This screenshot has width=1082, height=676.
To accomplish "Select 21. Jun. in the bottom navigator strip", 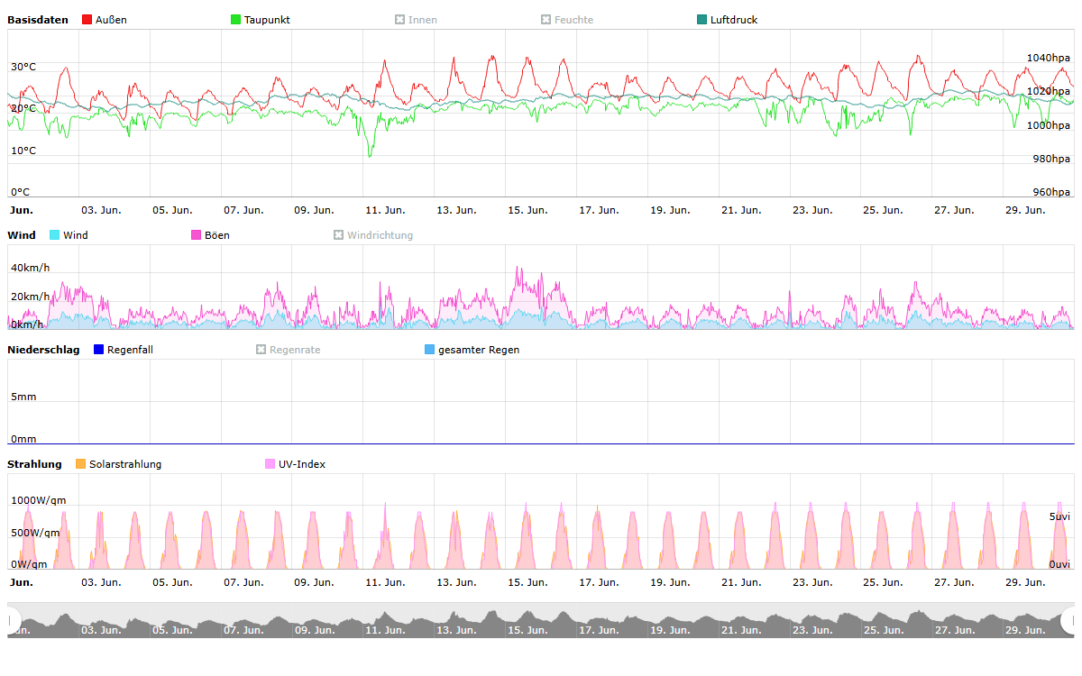I will pos(741,630).
